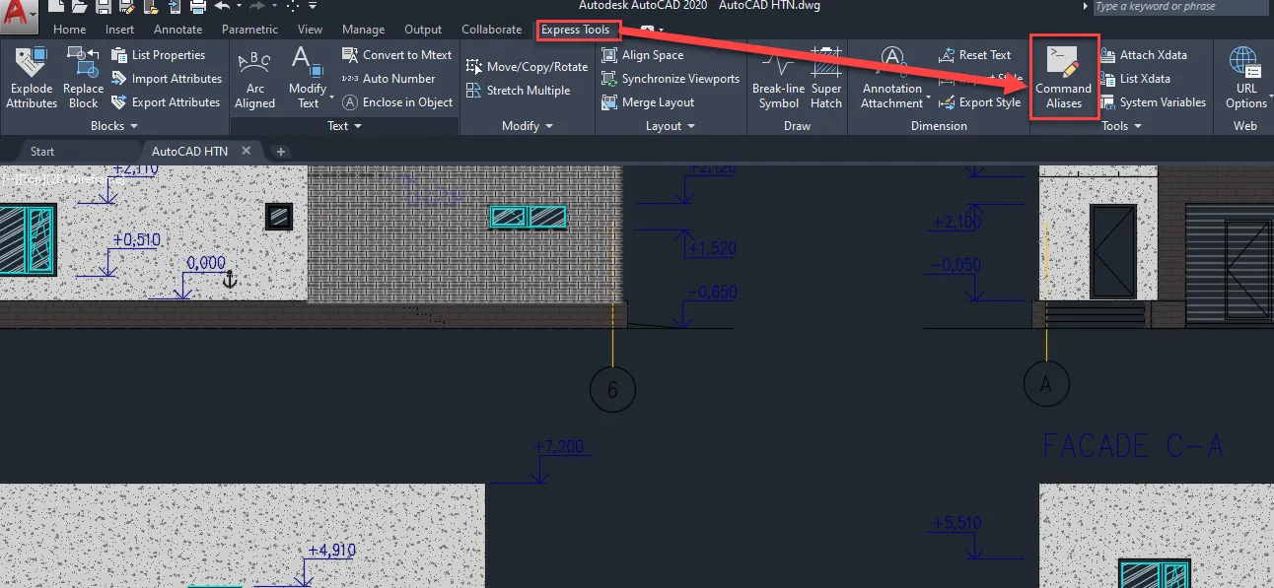Screen dimensions: 1274x588
Task: Select the Arc Aligned text tool
Action: (x=254, y=79)
